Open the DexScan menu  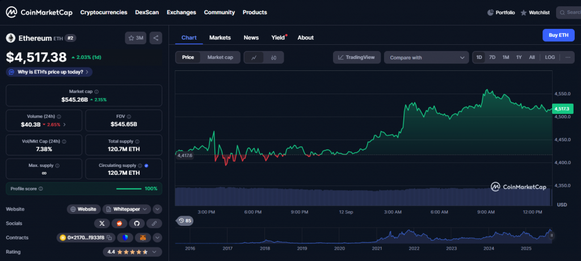147,12
